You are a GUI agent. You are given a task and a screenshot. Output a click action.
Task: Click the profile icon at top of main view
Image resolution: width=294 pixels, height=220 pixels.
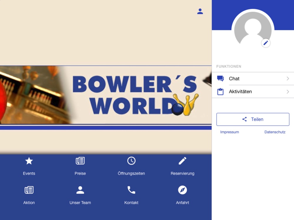coord(200,11)
